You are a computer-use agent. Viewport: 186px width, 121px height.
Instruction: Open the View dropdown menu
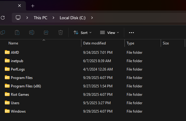click(109, 32)
